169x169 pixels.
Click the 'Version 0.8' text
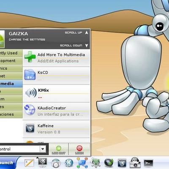pos(49,132)
